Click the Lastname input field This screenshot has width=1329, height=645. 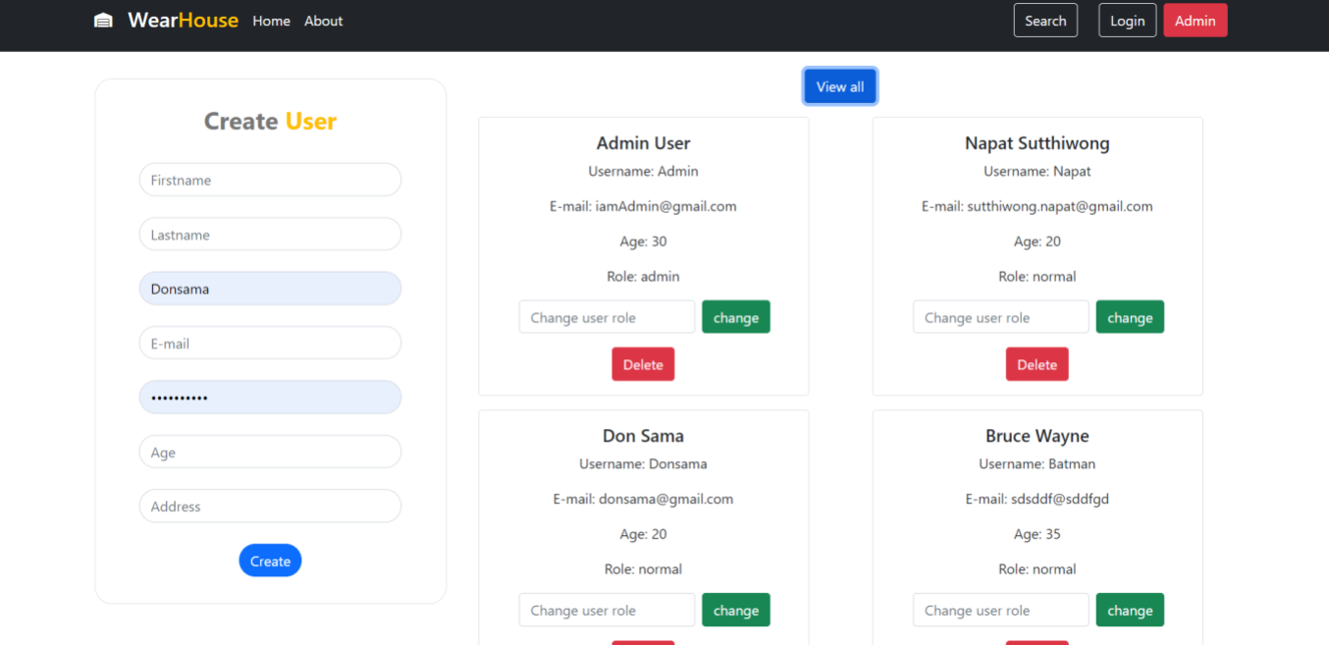[270, 234]
